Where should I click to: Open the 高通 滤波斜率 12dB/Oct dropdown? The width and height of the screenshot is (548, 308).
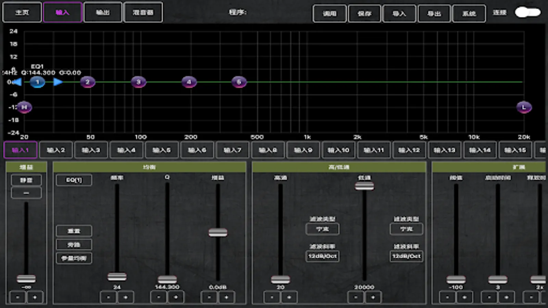(322, 256)
